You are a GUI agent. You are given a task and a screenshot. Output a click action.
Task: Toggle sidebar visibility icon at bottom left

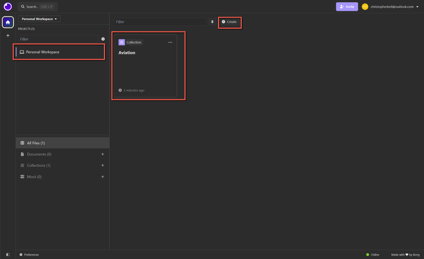tap(8, 255)
